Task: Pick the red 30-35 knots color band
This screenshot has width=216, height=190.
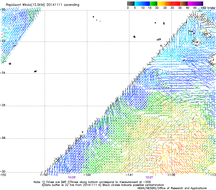Action: (176, 4)
